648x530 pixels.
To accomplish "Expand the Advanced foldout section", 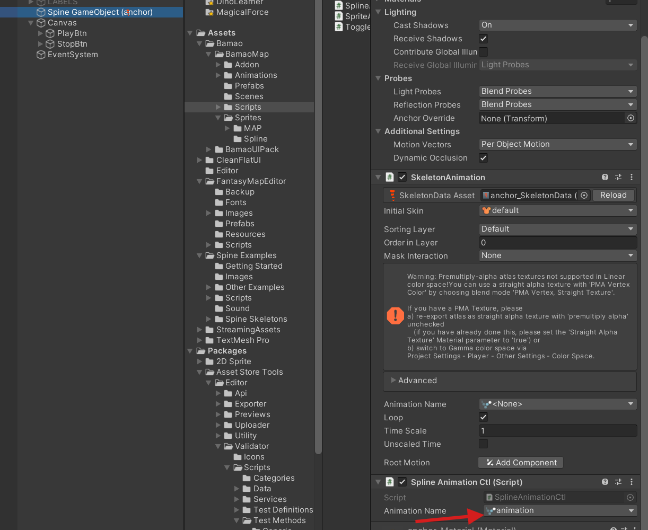I will (x=417, y=381).
